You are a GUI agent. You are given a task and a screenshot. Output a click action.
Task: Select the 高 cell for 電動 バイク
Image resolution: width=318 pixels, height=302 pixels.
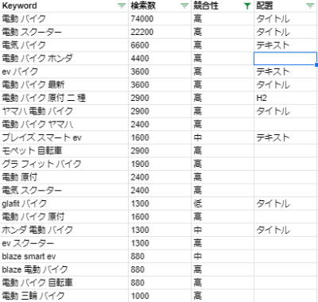[x=223, y=19]
